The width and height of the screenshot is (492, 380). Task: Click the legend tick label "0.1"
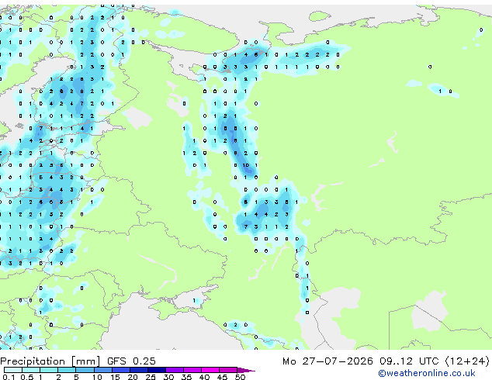(9, 377)
